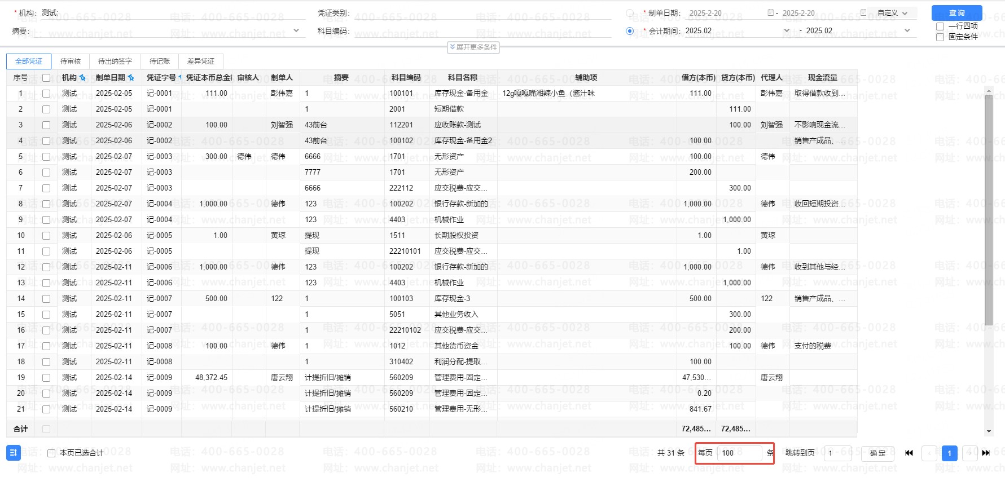Check the 本页已选合计 checkbox

click(x=51, y=453)
